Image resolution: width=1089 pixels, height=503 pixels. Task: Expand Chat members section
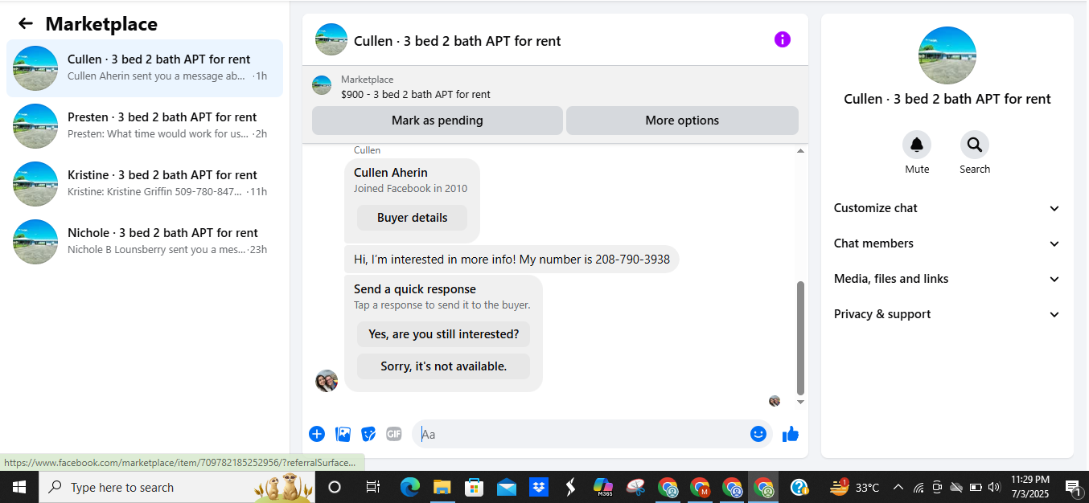tap(947, 243)
